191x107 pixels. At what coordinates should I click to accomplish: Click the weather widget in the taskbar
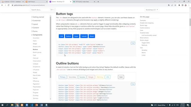click(158, 105)
